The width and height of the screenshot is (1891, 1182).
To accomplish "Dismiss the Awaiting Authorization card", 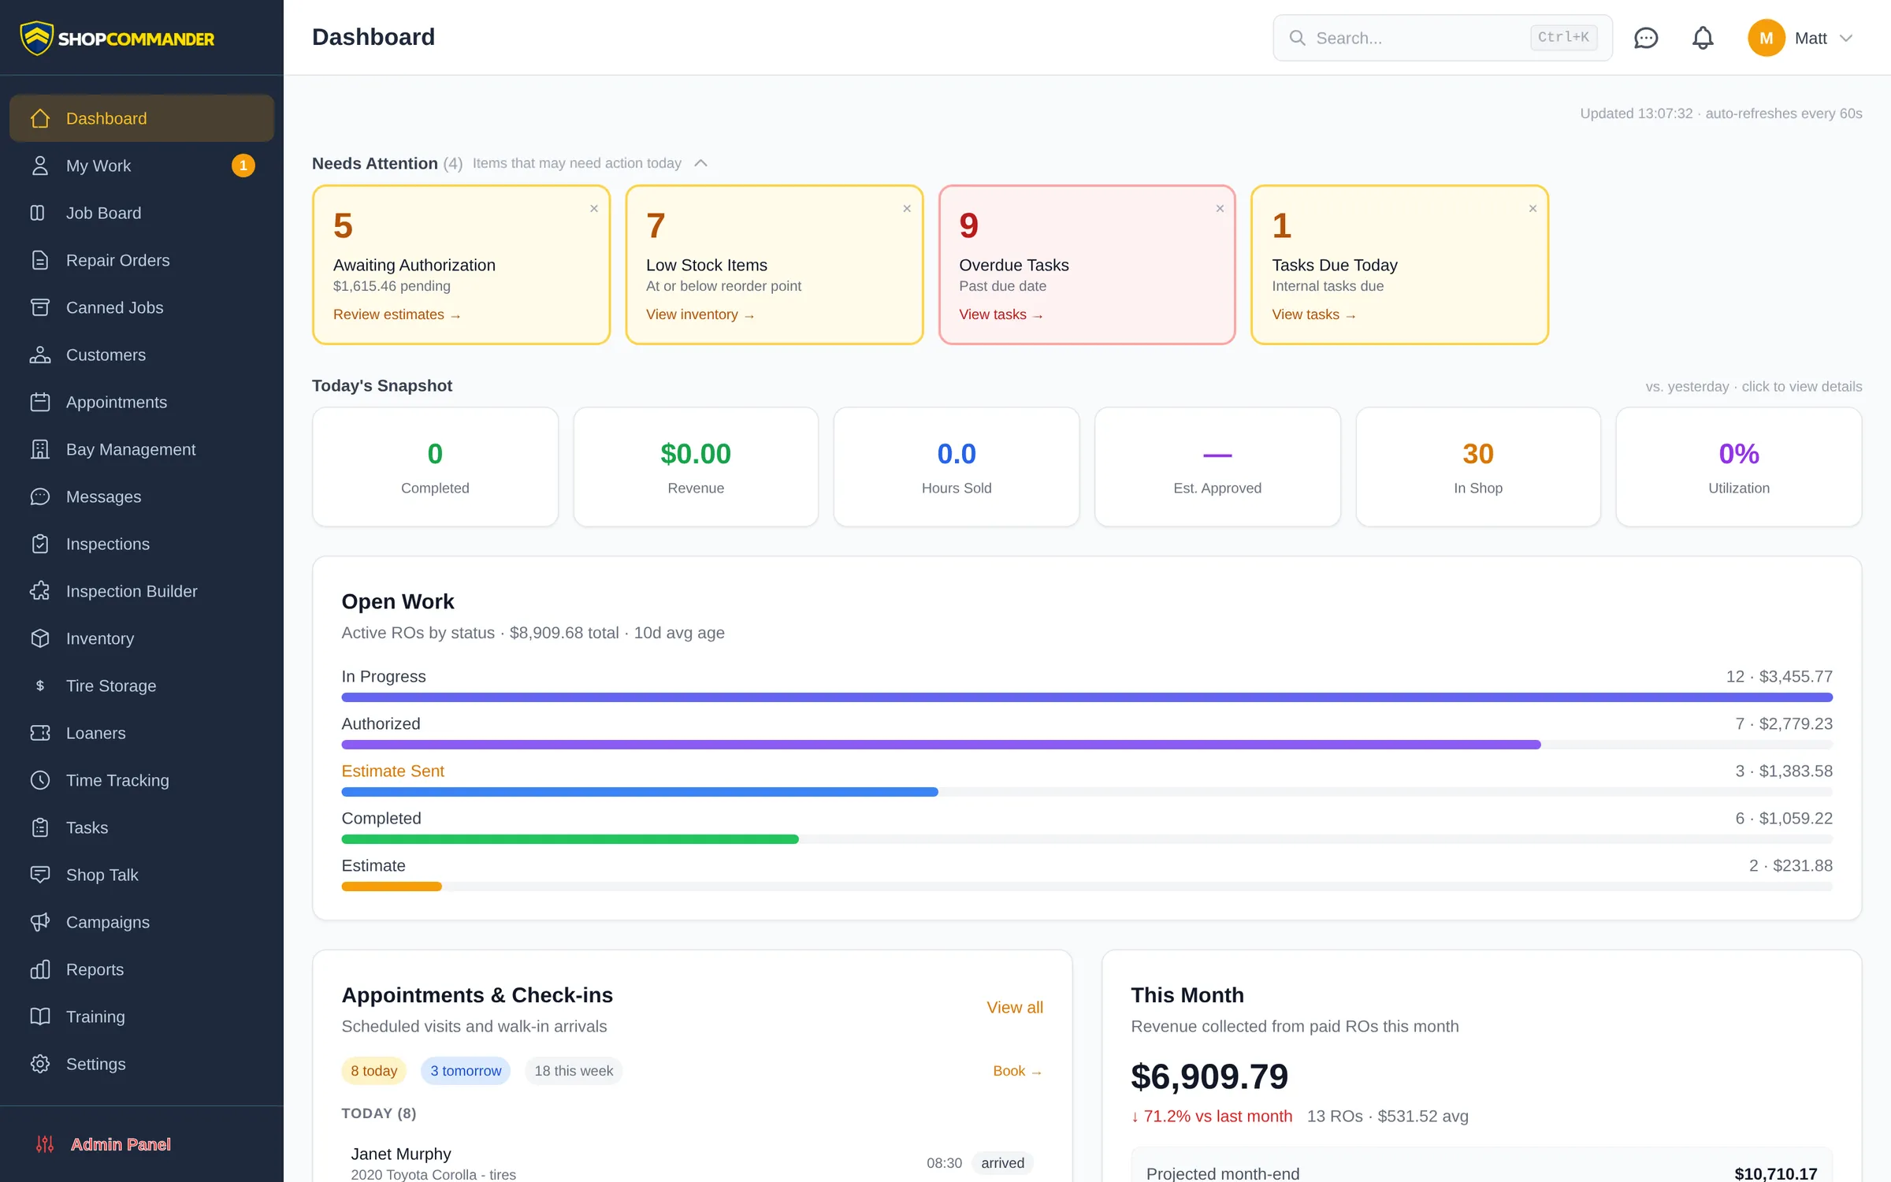I will pos(594,209).
